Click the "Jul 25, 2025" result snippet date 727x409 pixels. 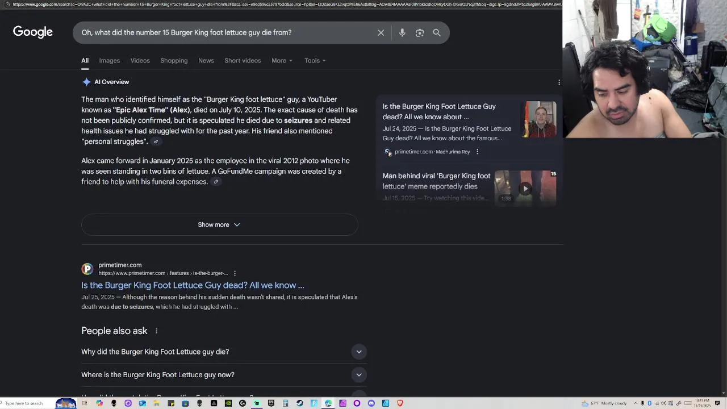pyautogui.click(x=98, y=297)
